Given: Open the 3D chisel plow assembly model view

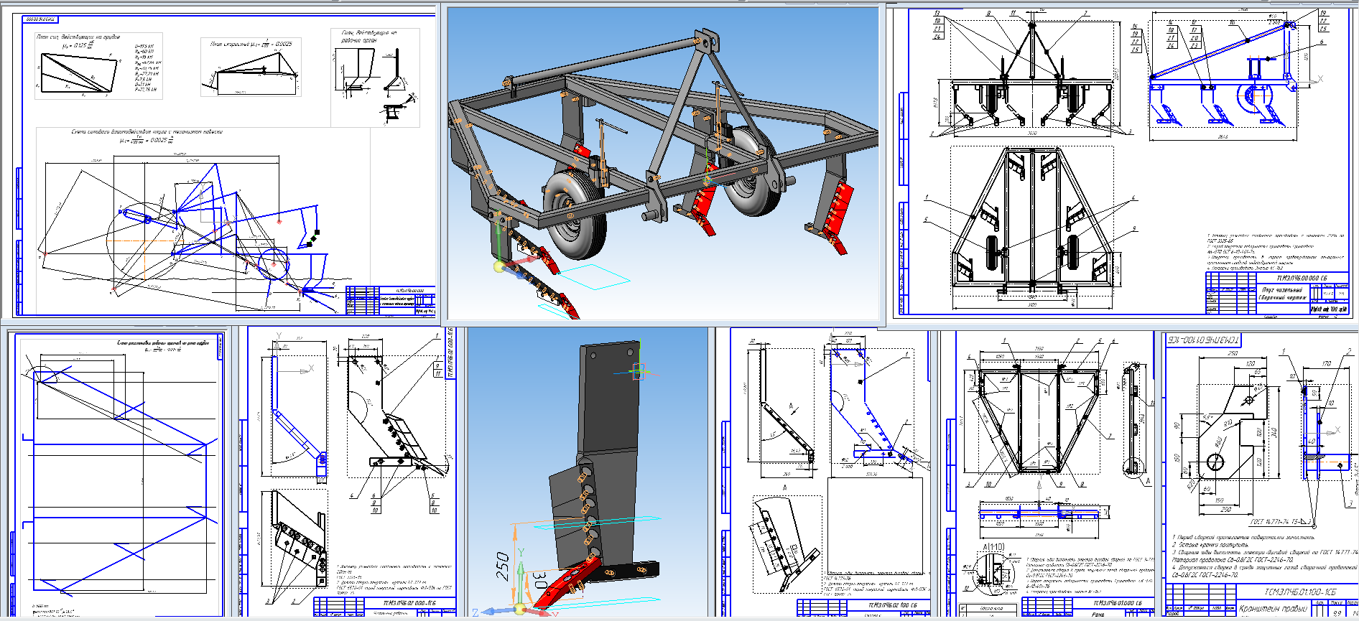Looking at the screenshot, I should pyautogui.click(x=663, y=164).
